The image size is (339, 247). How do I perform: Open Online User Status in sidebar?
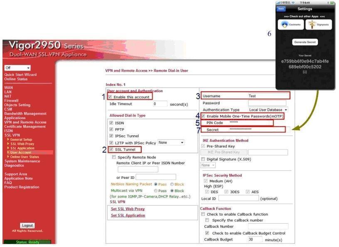coord(25,157)
